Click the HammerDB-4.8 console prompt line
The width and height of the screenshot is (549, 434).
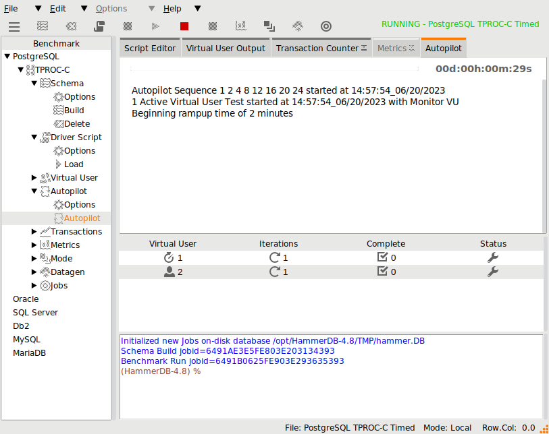click(x=161, y=371)
